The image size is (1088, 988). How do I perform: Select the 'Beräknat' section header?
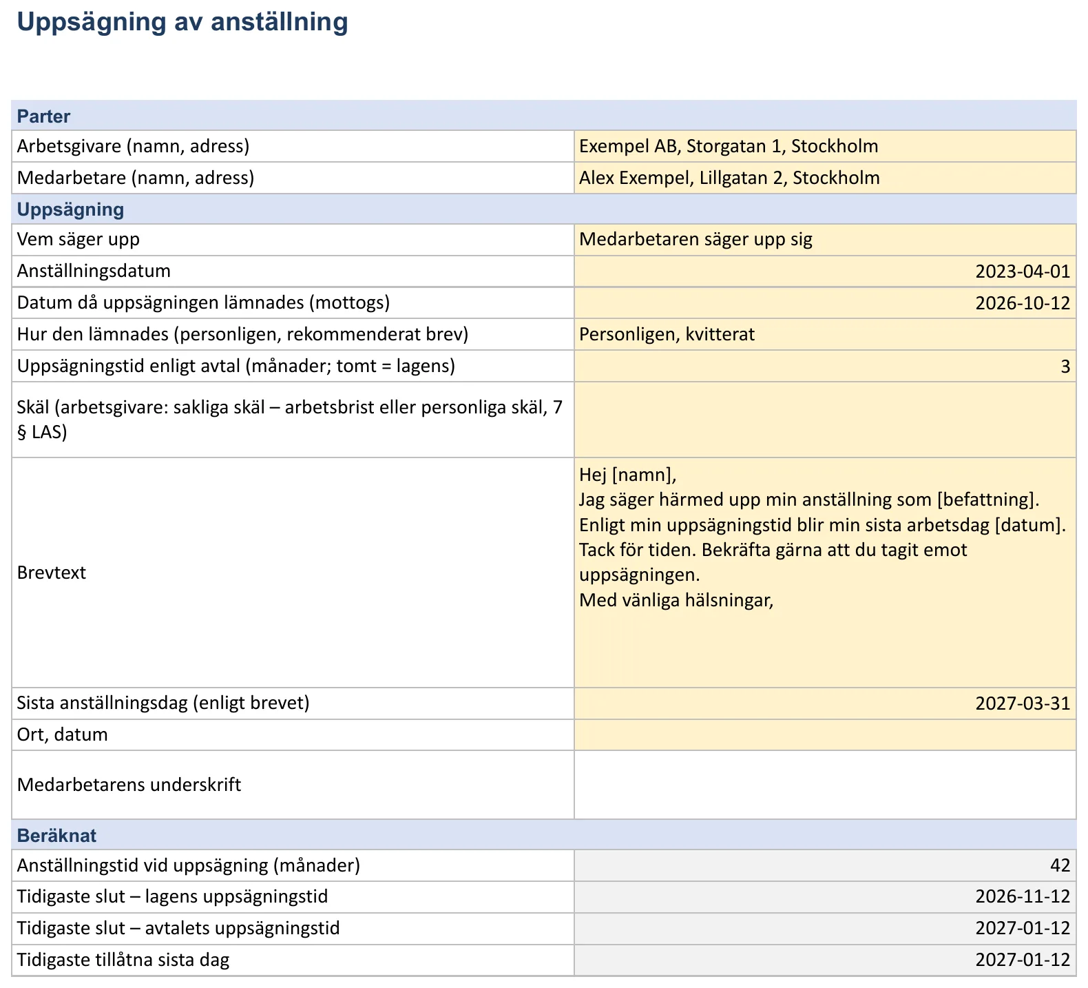[544, 835]
